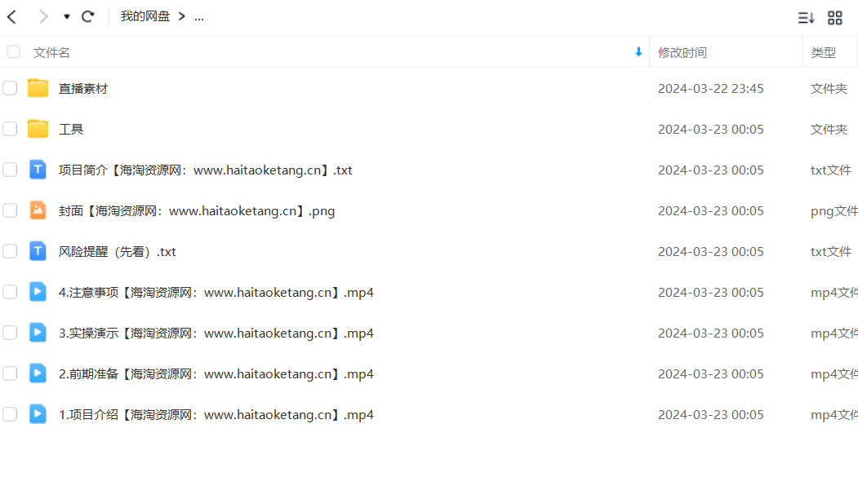858x477 pixels.
Task: Click date 2024-03-22 23:45 of 直播素材
Action: coord(710,89)
